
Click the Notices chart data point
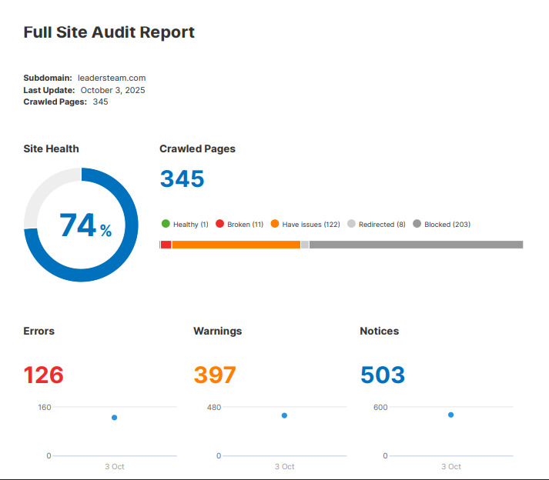(451, 415)
